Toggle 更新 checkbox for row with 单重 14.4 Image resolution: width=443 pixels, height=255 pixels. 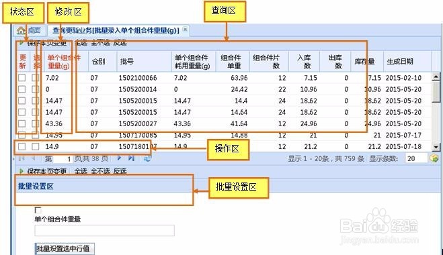[x=22, y=101]
